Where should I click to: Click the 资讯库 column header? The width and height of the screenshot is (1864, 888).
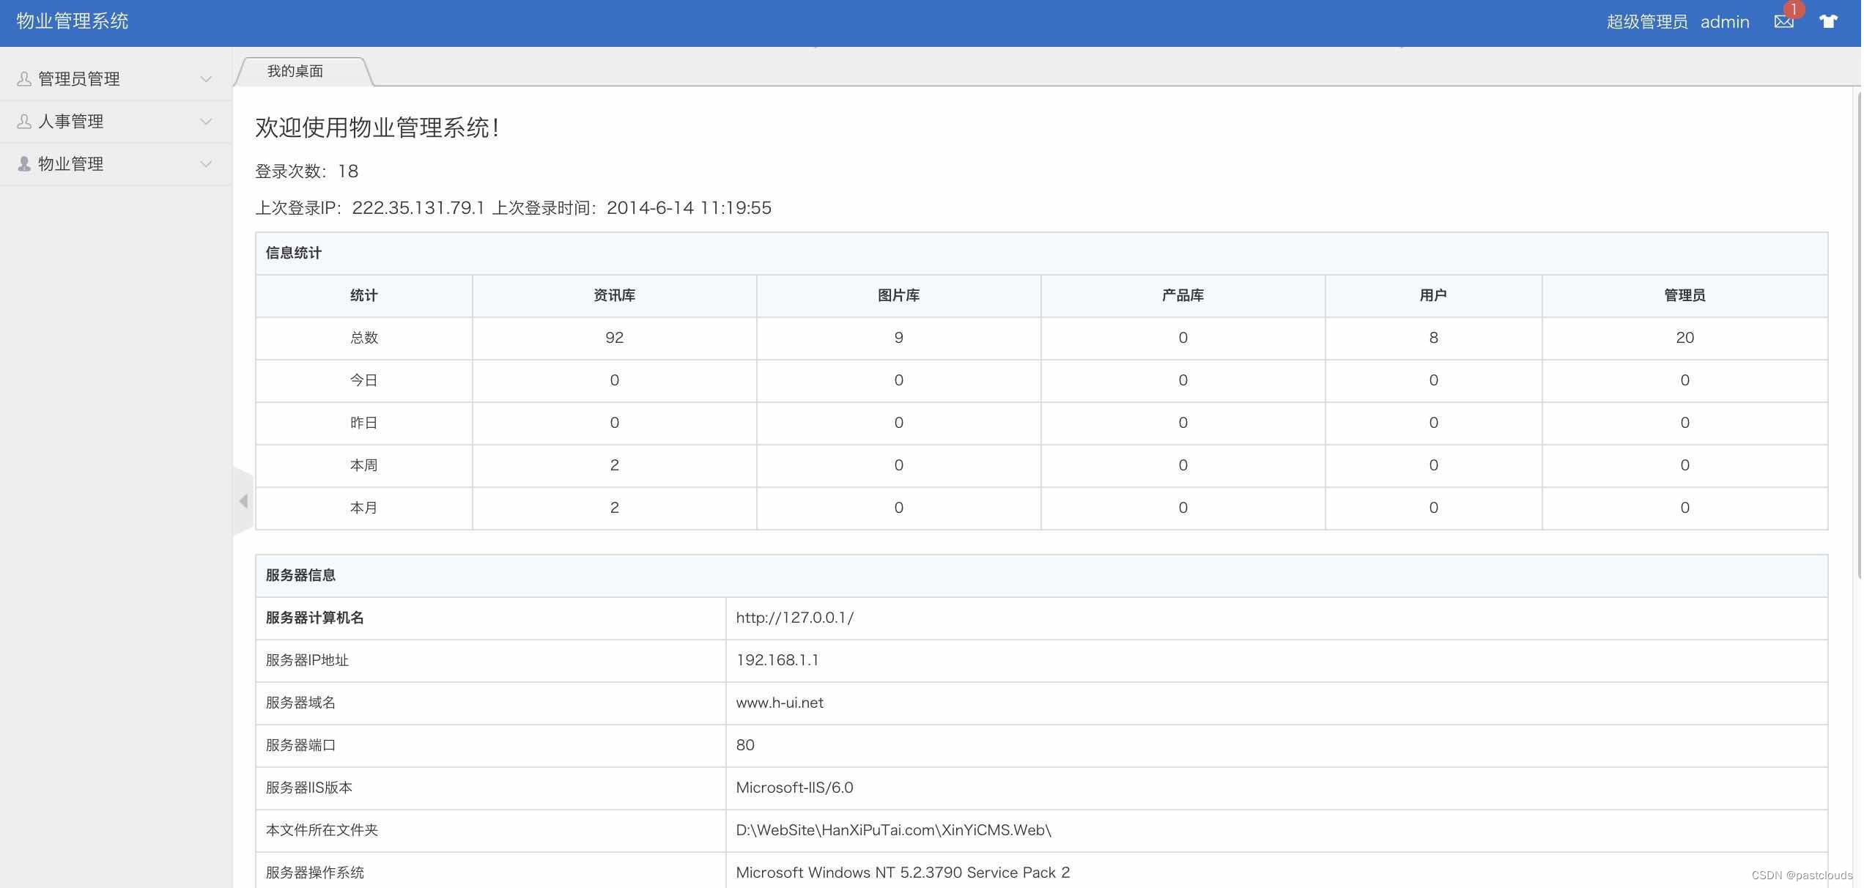614,295
